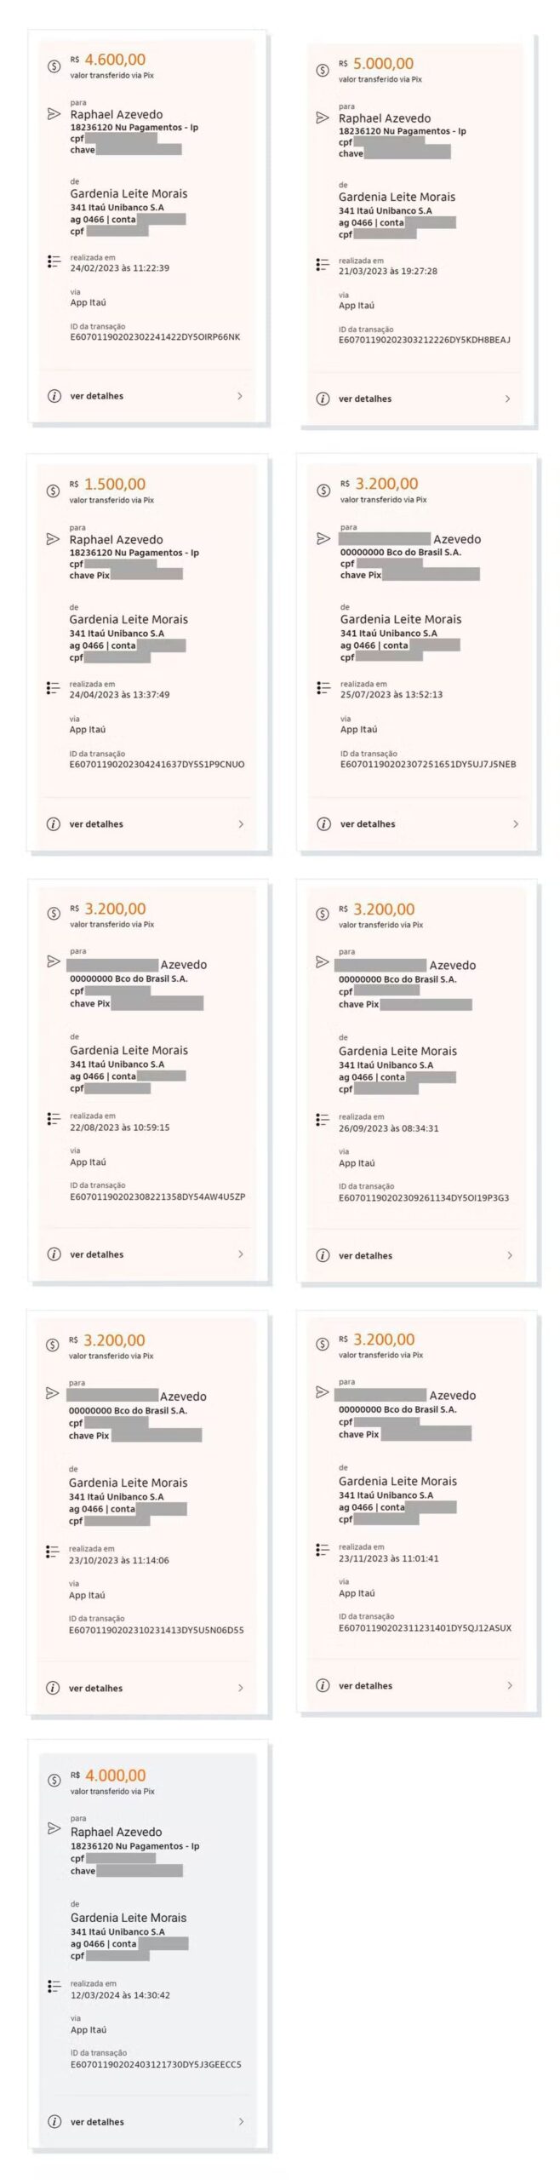Click the coin icon on 23/10/2023 receipt
Screen dimensions: 560x2180
click(x=53, y=1345)
